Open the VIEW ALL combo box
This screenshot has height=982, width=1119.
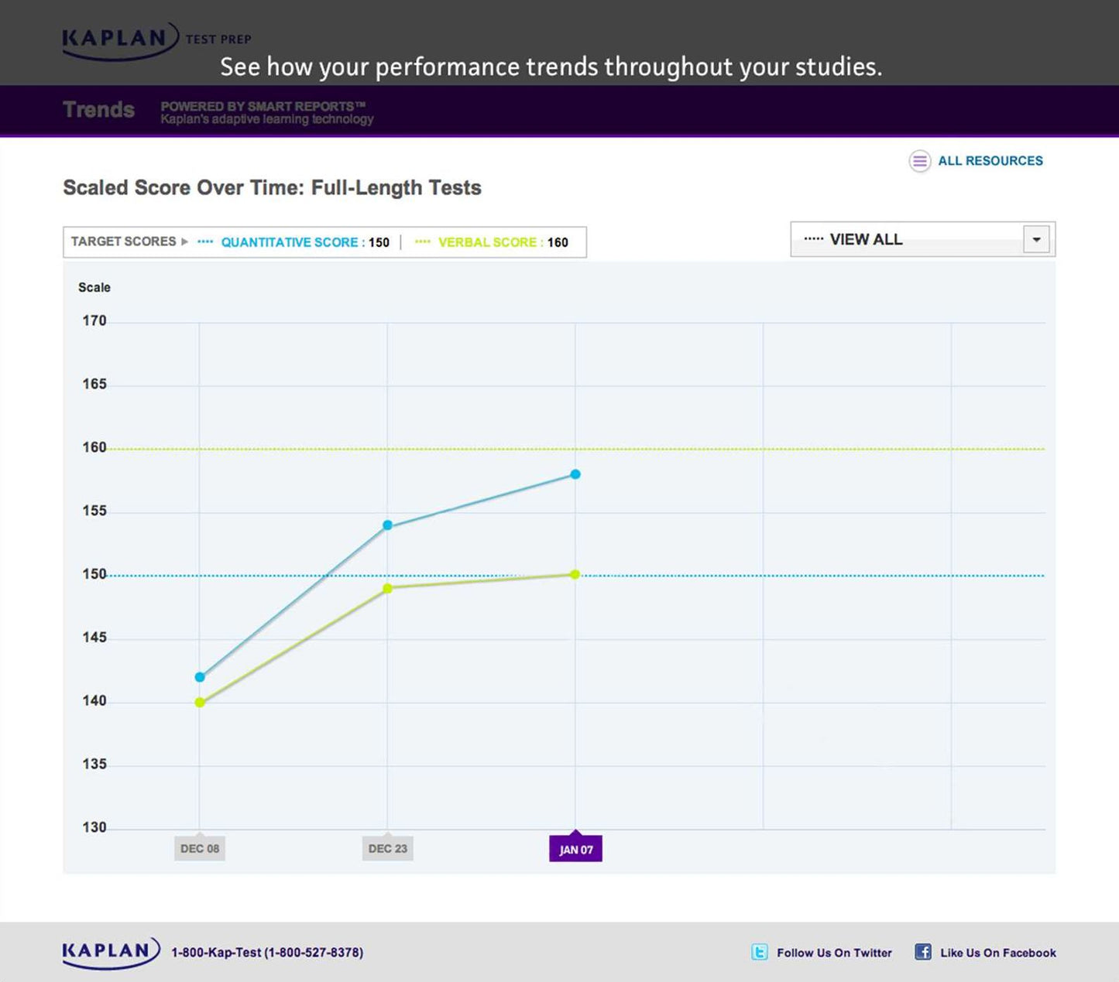coord(922,239)
